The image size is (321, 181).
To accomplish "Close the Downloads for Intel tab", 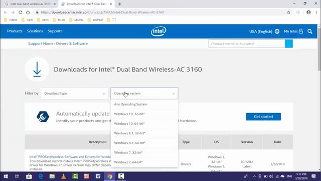I will (111, 4).
